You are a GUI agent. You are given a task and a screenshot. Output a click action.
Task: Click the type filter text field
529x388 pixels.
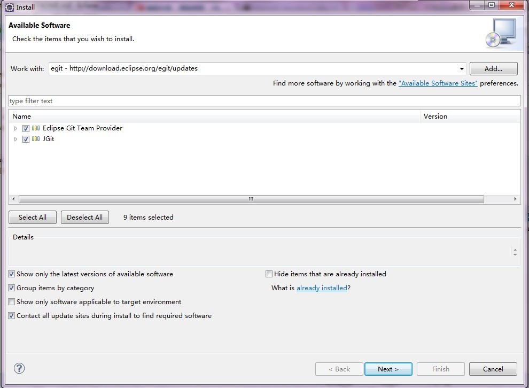[x=264, y=101]
